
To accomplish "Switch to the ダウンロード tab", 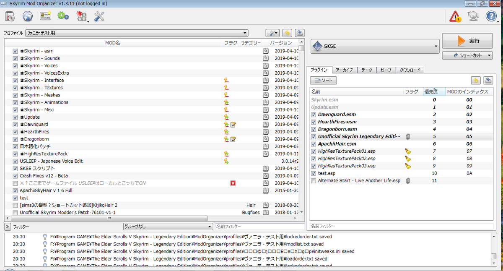I will click(x=410, y=70).
